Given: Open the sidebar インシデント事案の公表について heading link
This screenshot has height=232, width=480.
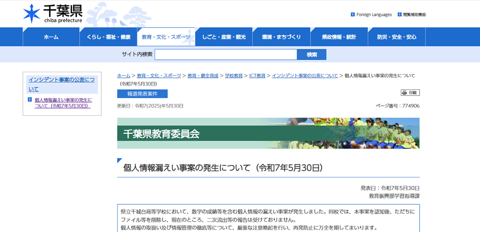Looking at the screenshot, I should coord(61,85).
